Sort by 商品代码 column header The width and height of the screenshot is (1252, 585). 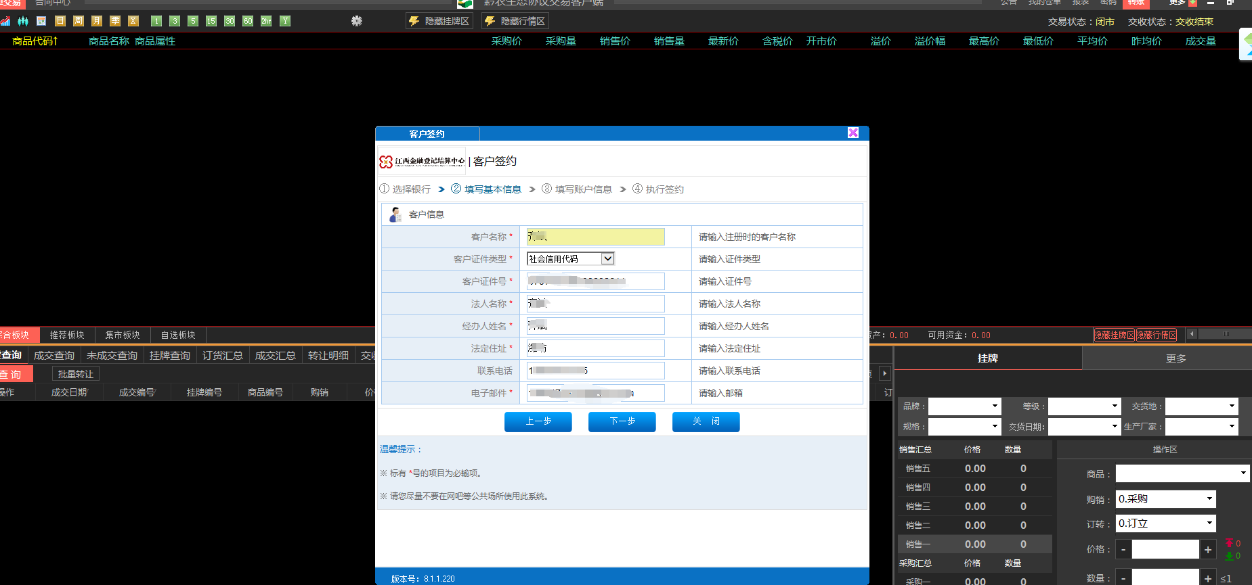coord(35,41)
